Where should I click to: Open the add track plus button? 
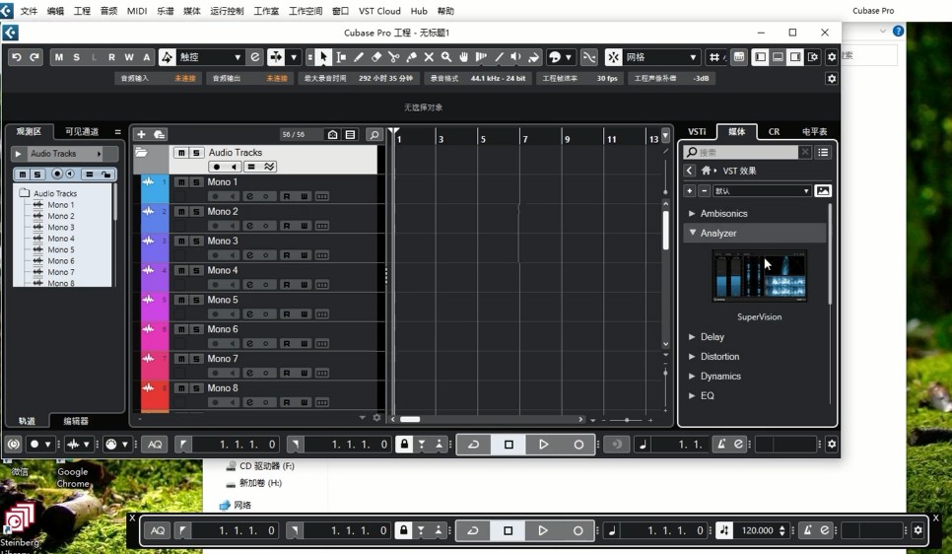click(x=142, y=134)
